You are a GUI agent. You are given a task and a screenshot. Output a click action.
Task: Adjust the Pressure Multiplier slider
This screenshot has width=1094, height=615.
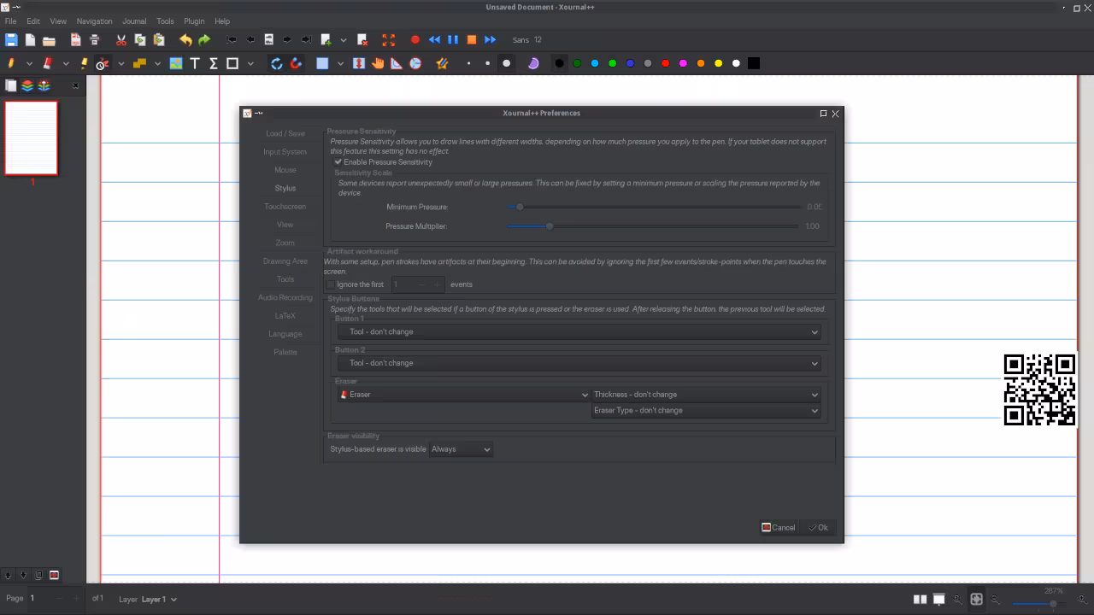pyautogui.click(x=654, y=226)
